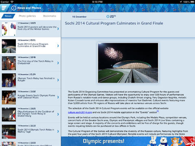Tap the '16 December' article date
This screenshot has width=195, height=146.
pos(79,17)
